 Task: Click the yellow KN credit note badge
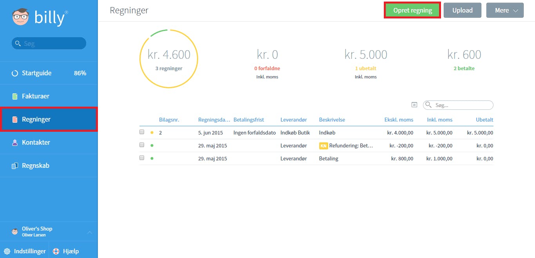coord(324,145)
